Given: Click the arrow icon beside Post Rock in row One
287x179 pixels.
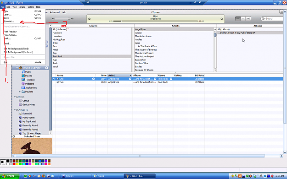Looking at the screenshot, I should [171, 79].
